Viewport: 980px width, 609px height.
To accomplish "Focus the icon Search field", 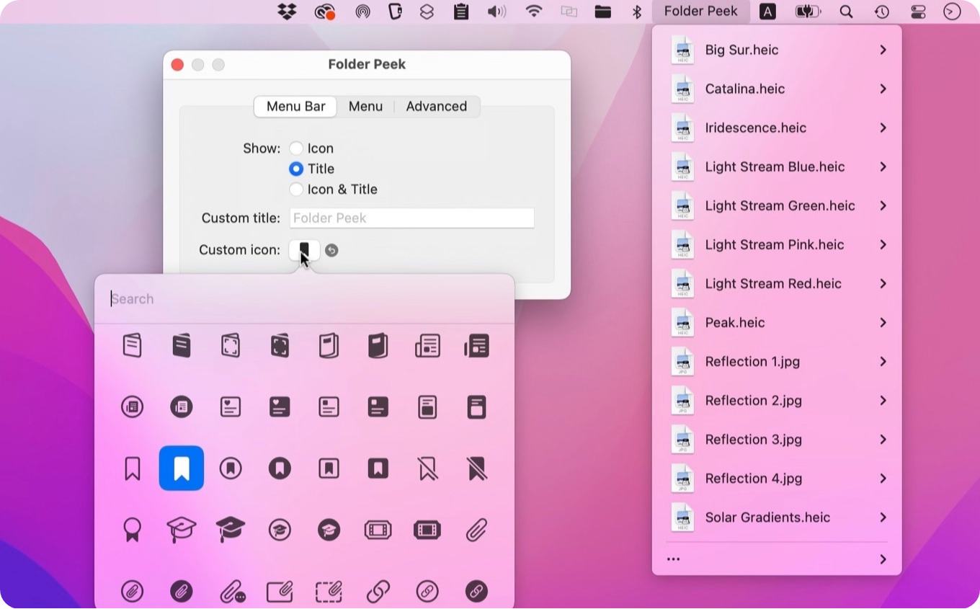I will click(x=304, y=299).
